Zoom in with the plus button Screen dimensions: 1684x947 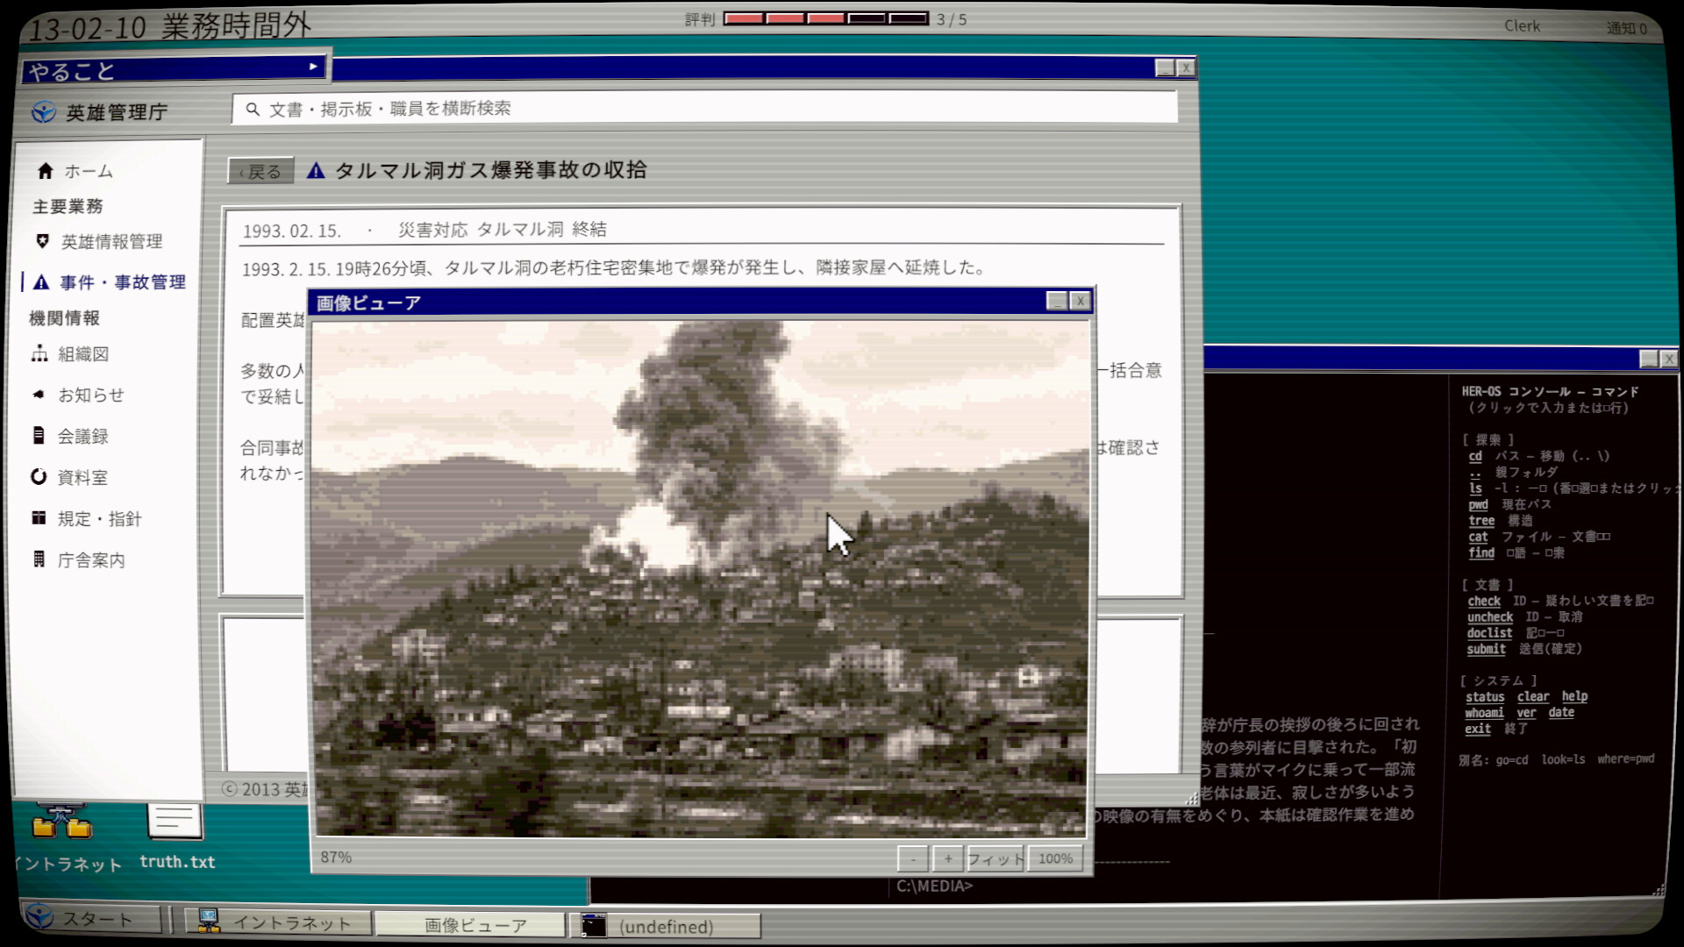coord(947,858)
